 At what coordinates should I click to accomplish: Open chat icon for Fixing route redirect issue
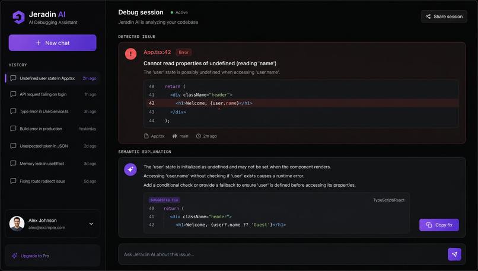click(13, 181)
